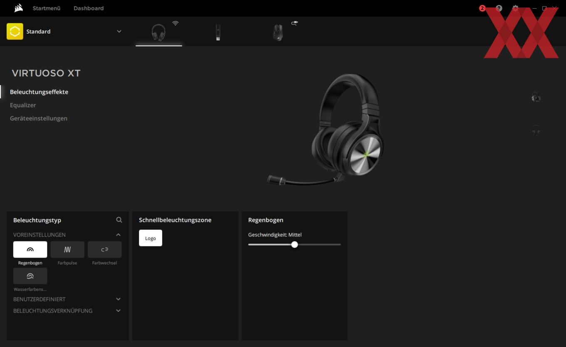
Task: Click the Corsair sails logo
Action: coord(18,8)
